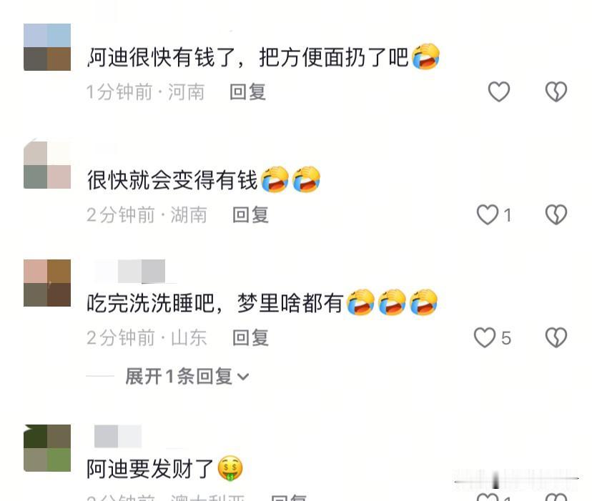Viewport: 592px width, 501px height.
Task: Reply to the Henan comment via 回复
Action: tap(247, 92)
